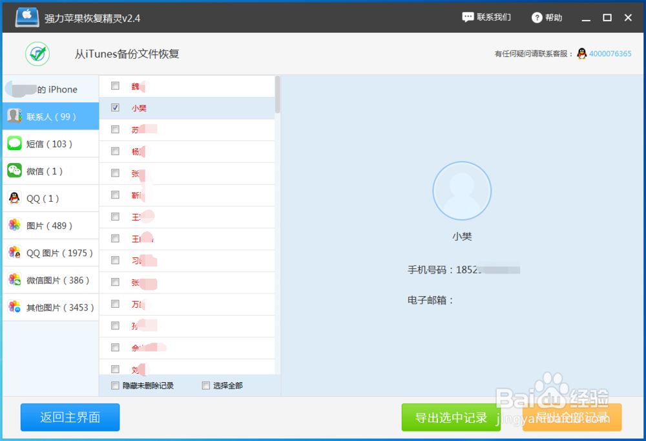
Task: Click the 导出选中记录 export button
Action: point(450,417)
